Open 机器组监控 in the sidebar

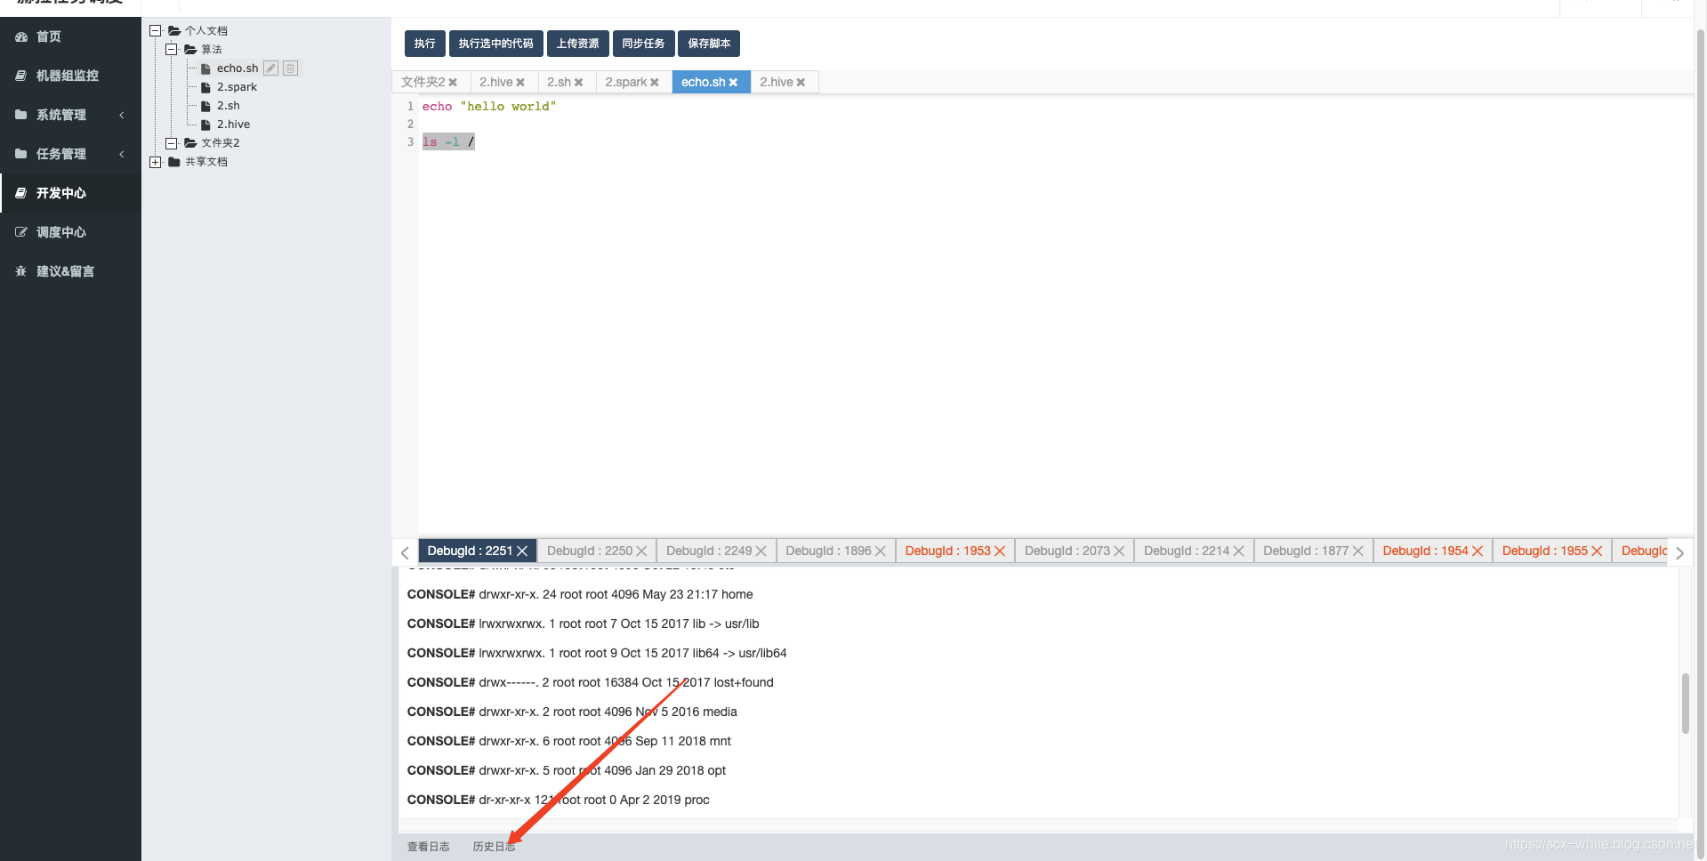(70, 76)
